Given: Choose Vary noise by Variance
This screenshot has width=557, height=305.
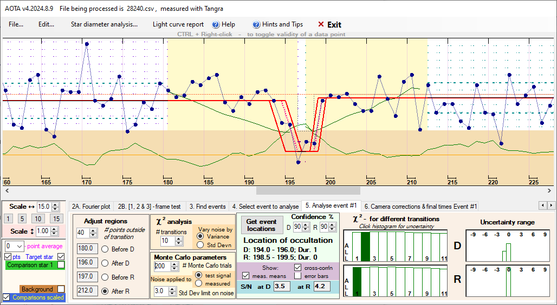Looking at the screenshot, I should point(200,236).
